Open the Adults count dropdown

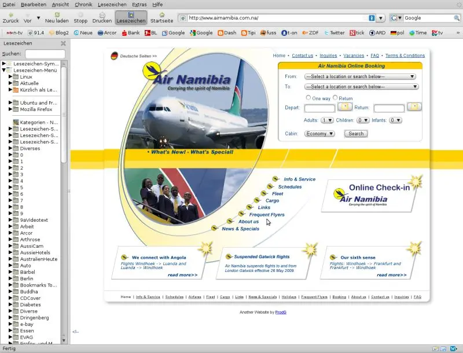click(327, 120)
